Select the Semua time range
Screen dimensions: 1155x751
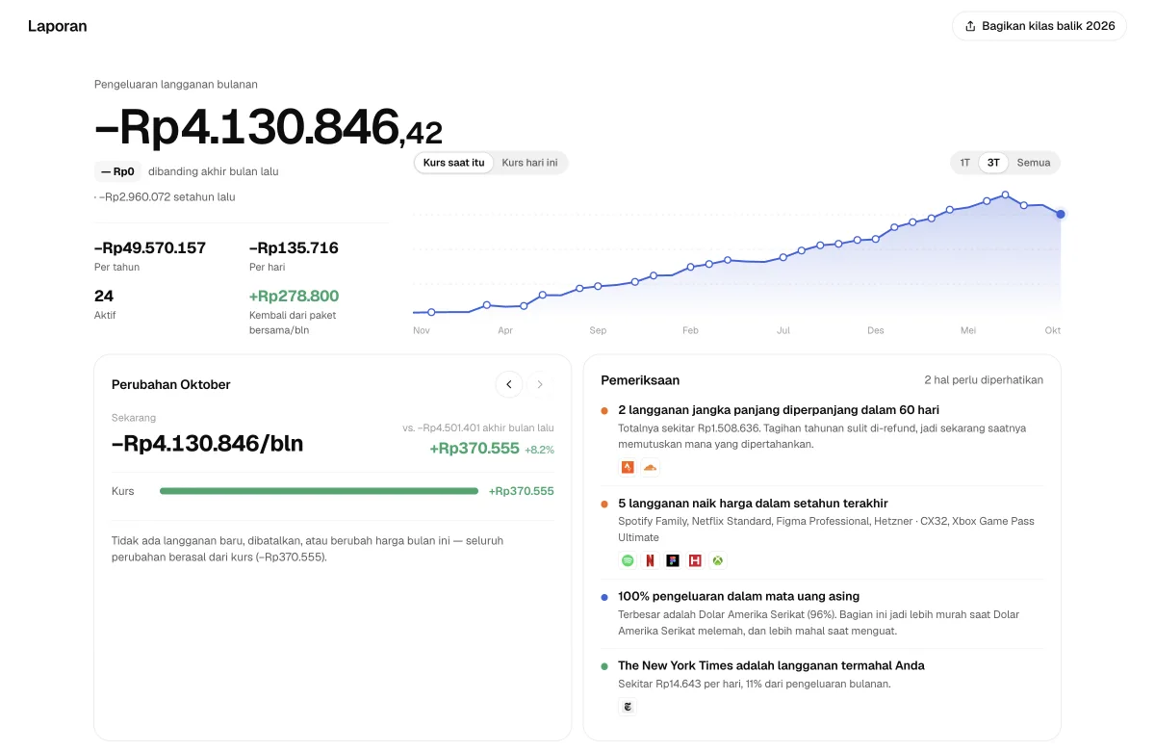click(1034, 163)
